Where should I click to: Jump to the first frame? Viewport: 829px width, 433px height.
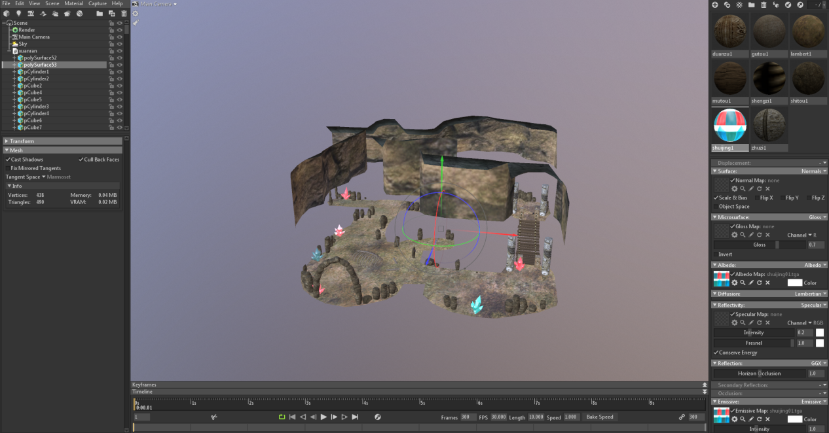click(x=292, y=417)
